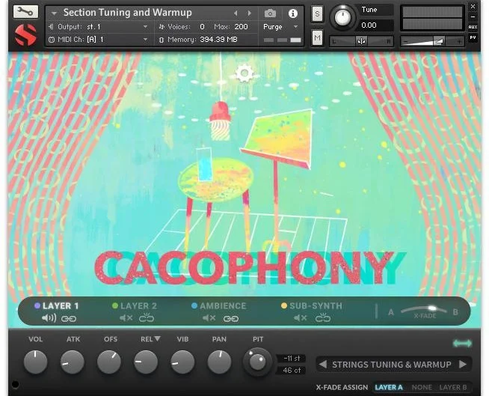
Task: Select the LAYER 2 tab
Action: (135, 306)
